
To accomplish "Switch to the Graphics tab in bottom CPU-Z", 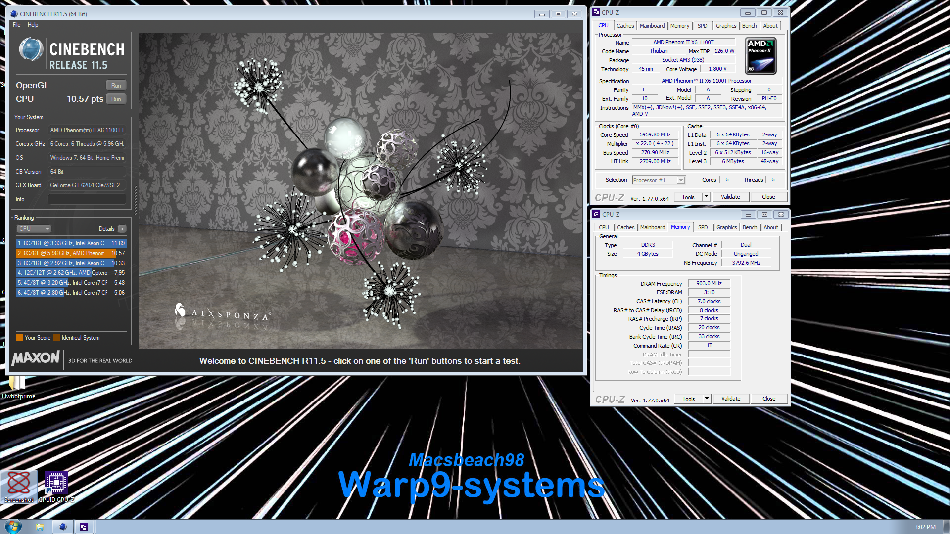I will 726,227.
